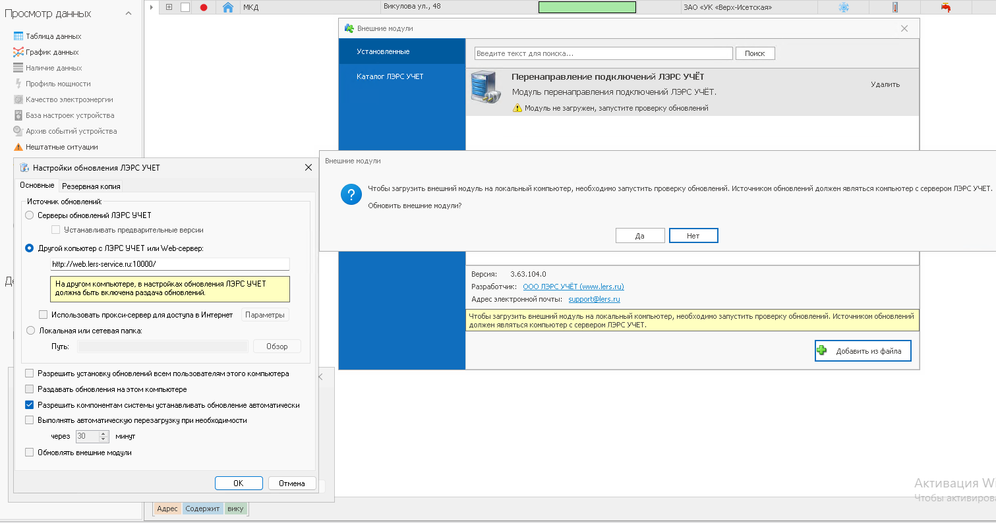Viewport: 996px width, 523px height.
Task: Expand the МКД row with plus box
Action: [x=169, y=7]
